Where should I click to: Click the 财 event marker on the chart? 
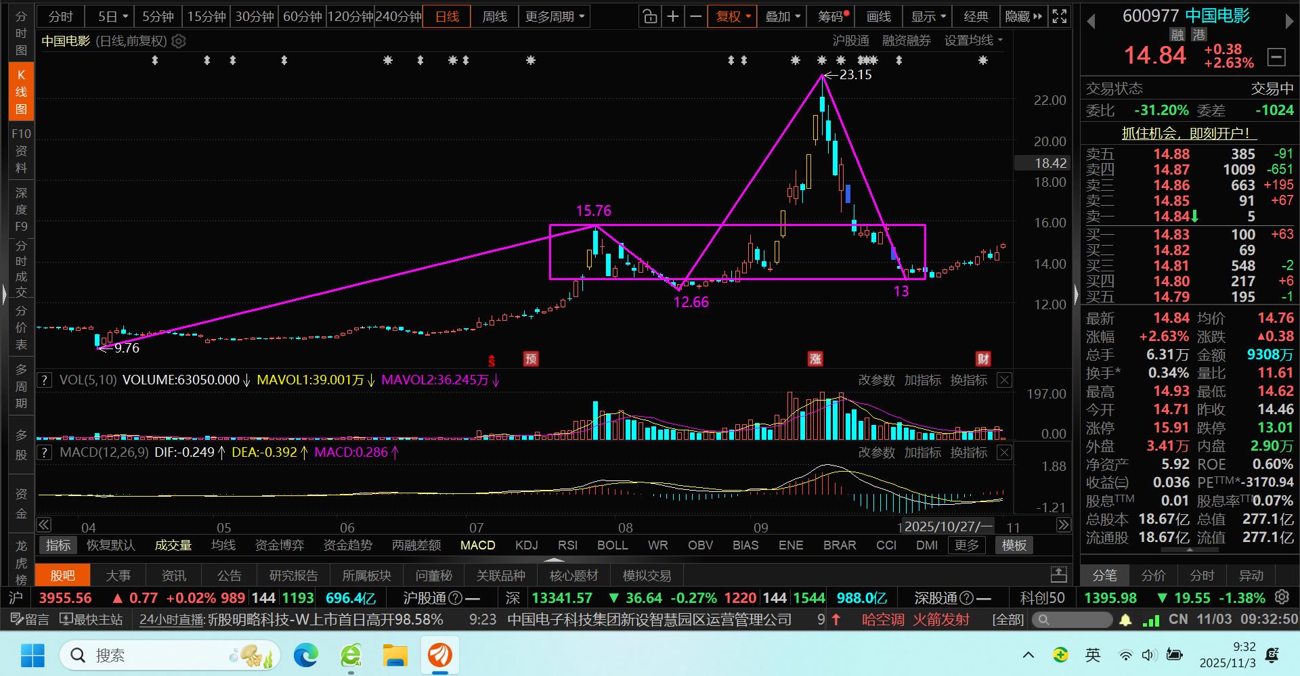(x=983, y=359)
